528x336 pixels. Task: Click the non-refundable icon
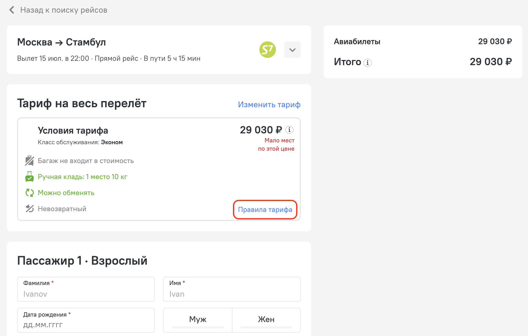coord(30,209)
